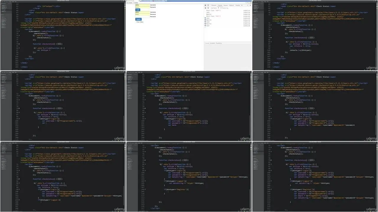Focus the browser address bar showing localhost
378x212 pixels.
189,3
